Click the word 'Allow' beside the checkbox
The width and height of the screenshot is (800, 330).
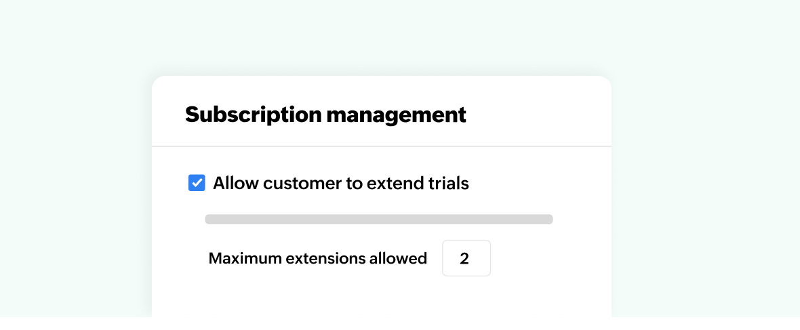[x=235, y=183]
